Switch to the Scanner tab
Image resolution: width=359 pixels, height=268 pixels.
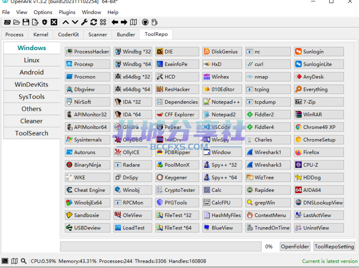click(x=97, y=35)
